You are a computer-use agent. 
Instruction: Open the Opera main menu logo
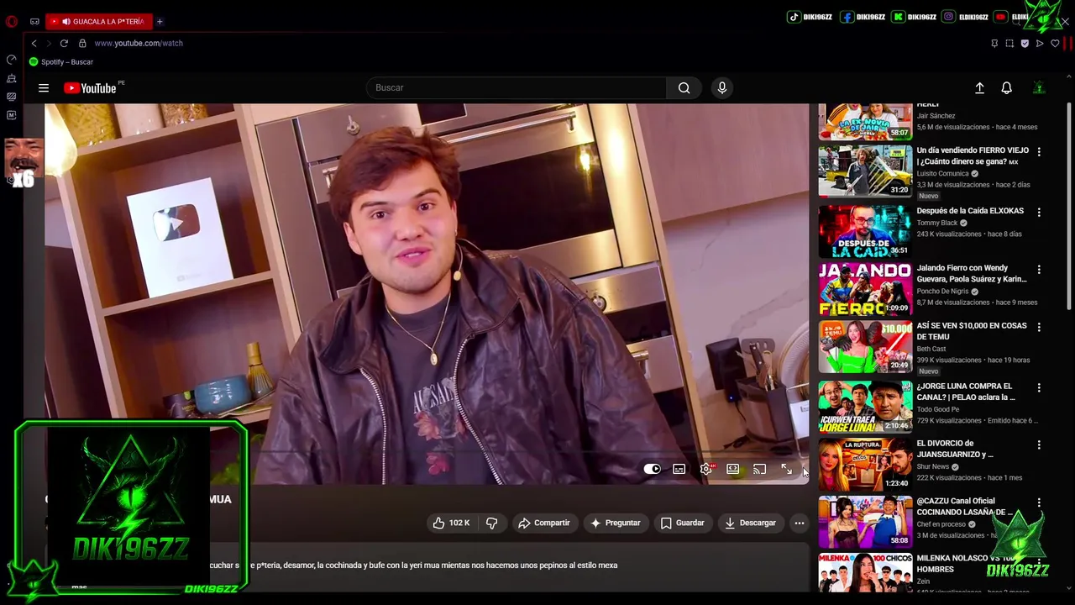pos(11,21)
